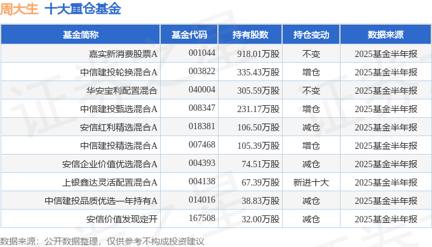This screenshot has width=432, height=247.
Task: Click the 十大重仓基金 heading
Action: (83, 8)
